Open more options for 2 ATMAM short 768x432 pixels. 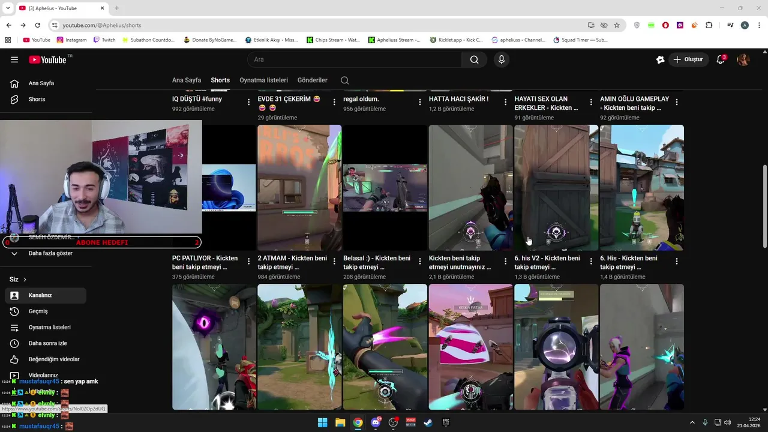[x=334, y=262]
